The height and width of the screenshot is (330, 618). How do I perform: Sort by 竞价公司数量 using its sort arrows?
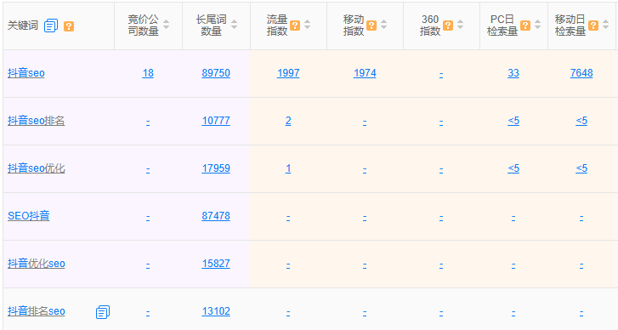coord(167,25)
